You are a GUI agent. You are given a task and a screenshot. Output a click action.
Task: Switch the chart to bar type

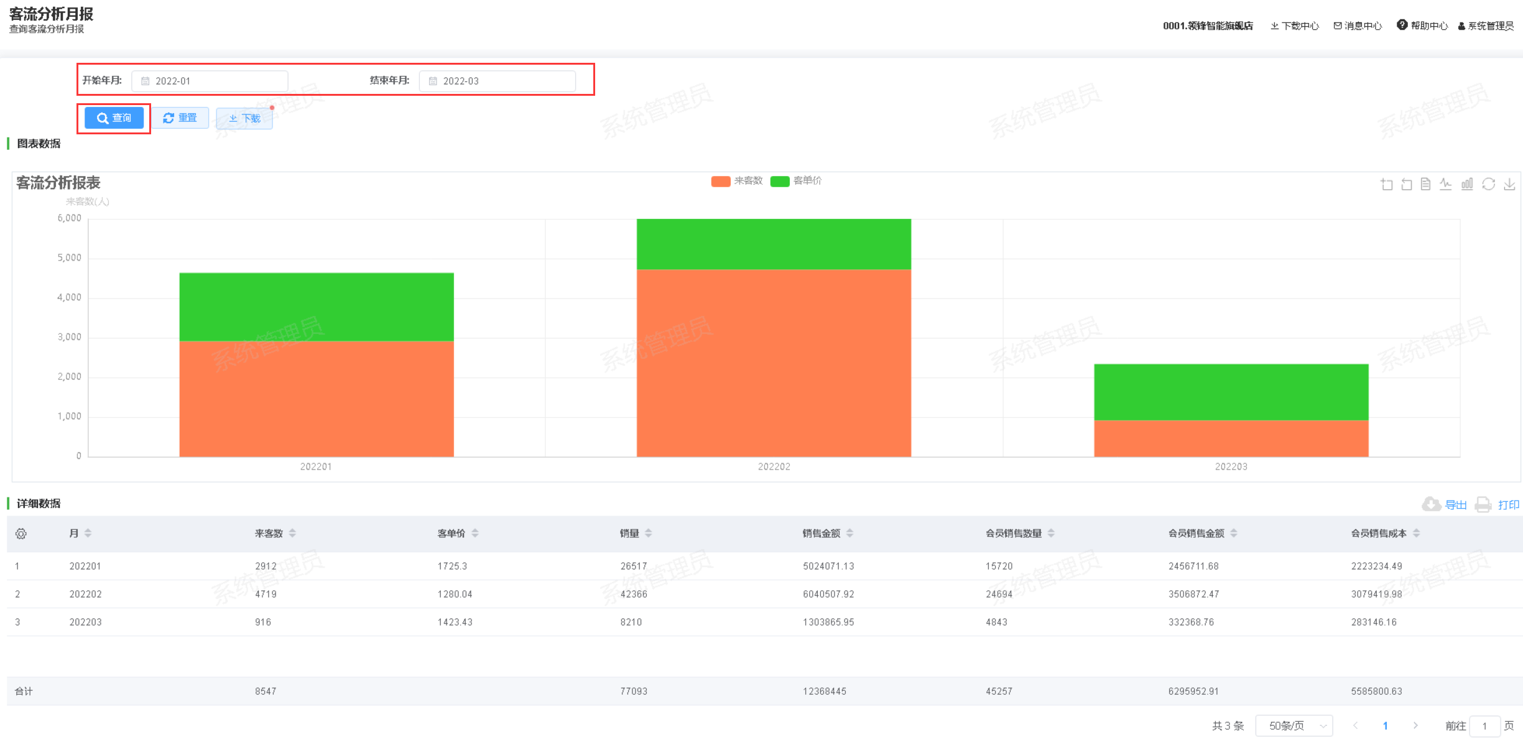pyautogui.click(x=1467, y=184)
